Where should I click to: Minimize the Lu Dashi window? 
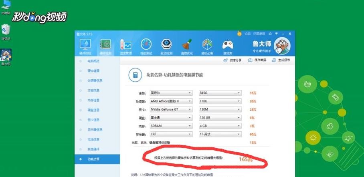point(283,34)
